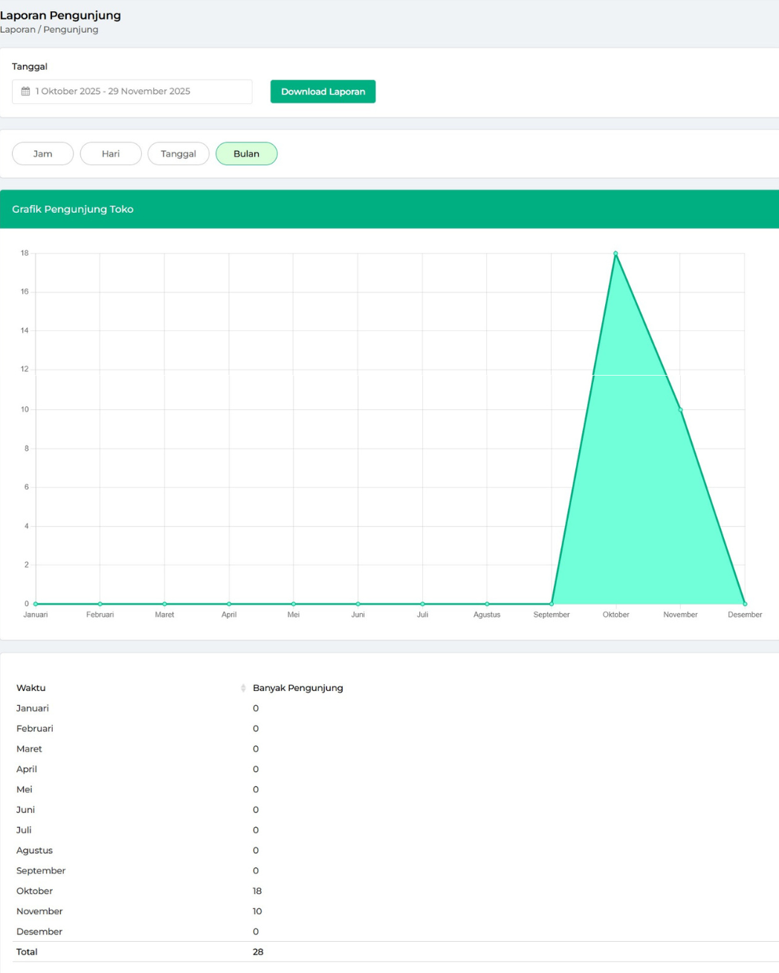This screenshot has width=779, height=973.
Task: Click the Oktober peak data point on chart
Action: [615, 254]
